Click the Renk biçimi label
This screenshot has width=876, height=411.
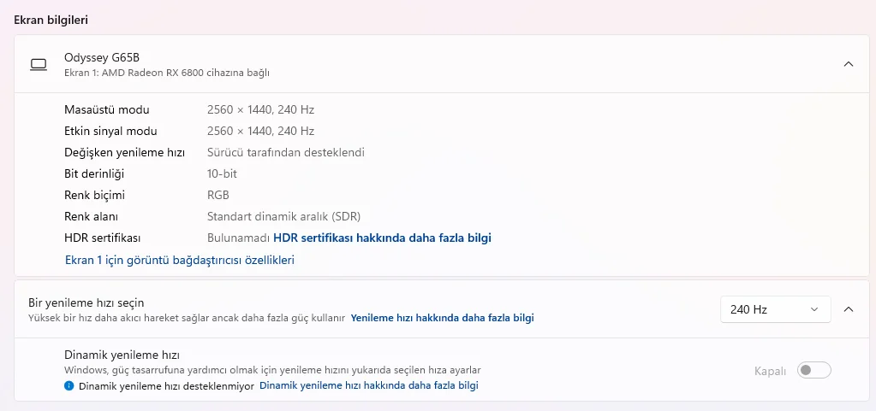pos(94,195)
